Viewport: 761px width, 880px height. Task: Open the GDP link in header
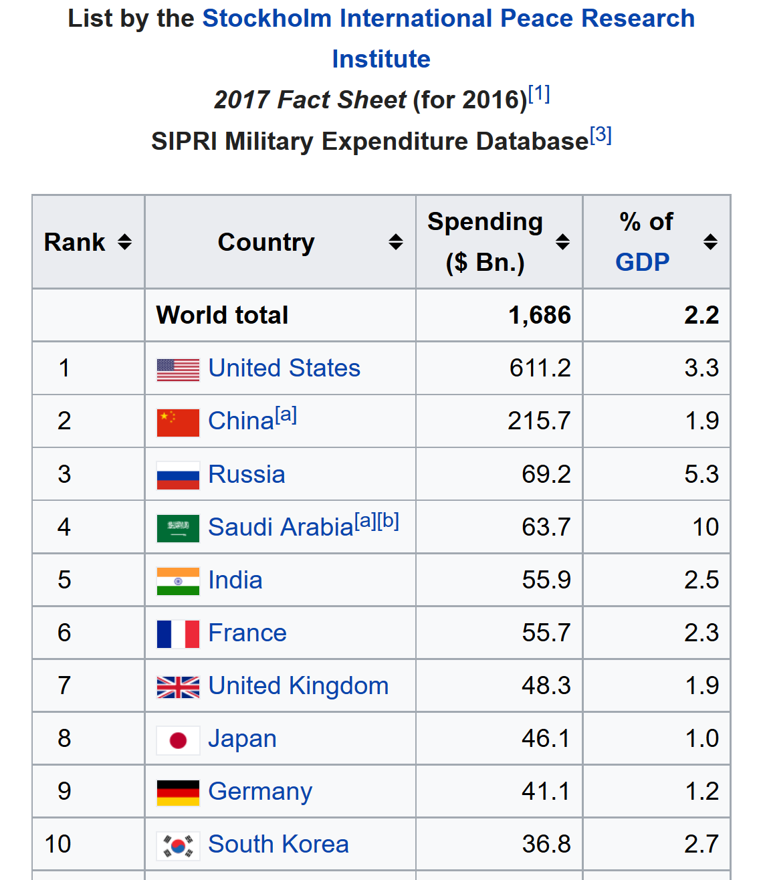click(x=642, y=262)
